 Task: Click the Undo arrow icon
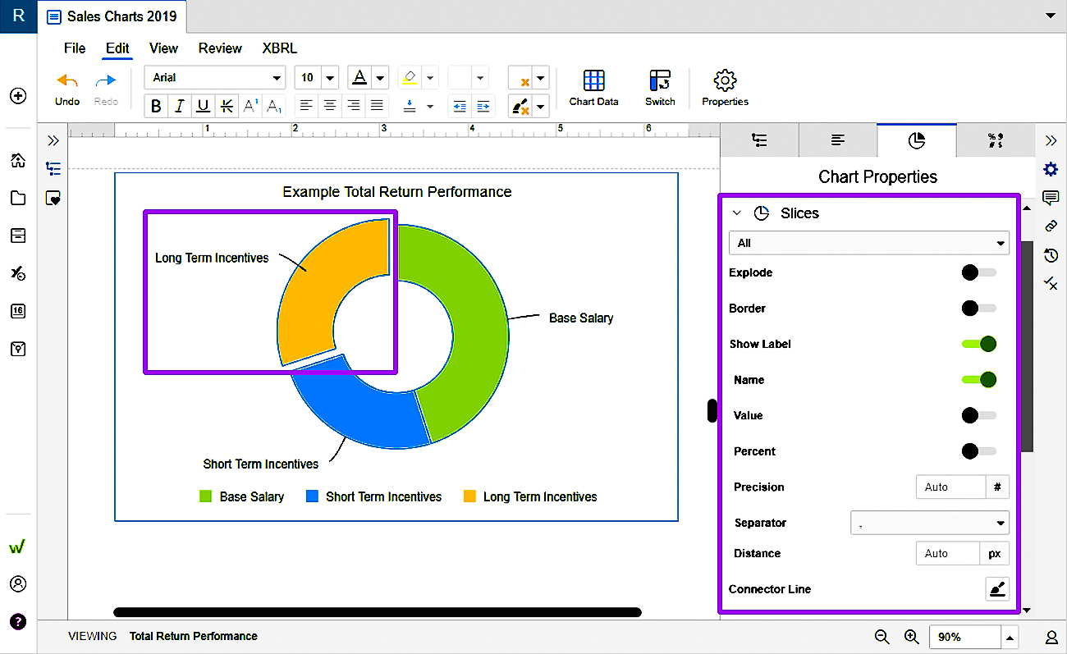point(66,81)
